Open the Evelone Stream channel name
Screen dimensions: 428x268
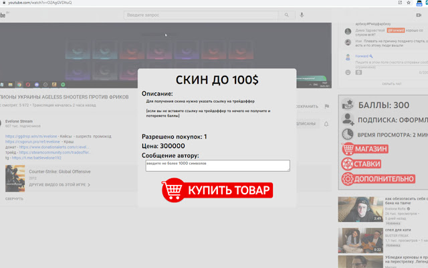[19, 121]
